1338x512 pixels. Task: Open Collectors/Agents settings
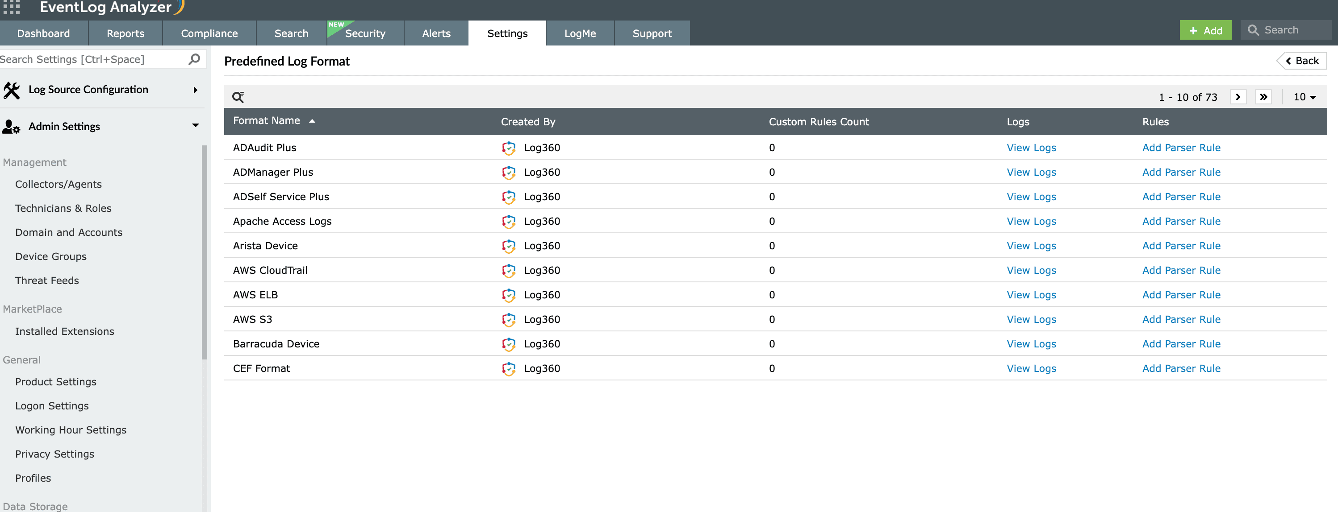click(x=58, y=184)
